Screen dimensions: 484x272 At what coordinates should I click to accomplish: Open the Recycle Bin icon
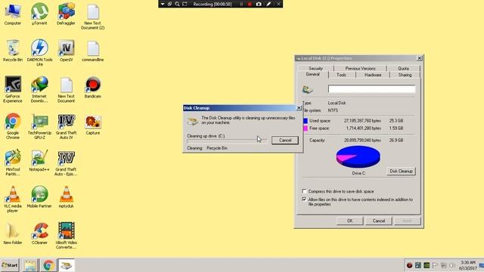[13, 51]
